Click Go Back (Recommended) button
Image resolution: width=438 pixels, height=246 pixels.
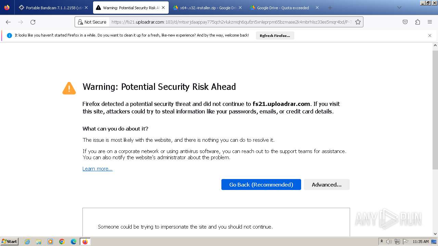click(261, 184)
